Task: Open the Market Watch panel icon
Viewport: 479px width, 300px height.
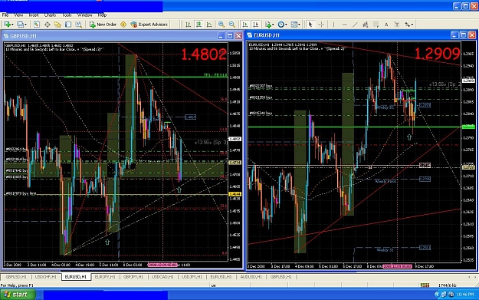Action: click(x=36, y=25)
